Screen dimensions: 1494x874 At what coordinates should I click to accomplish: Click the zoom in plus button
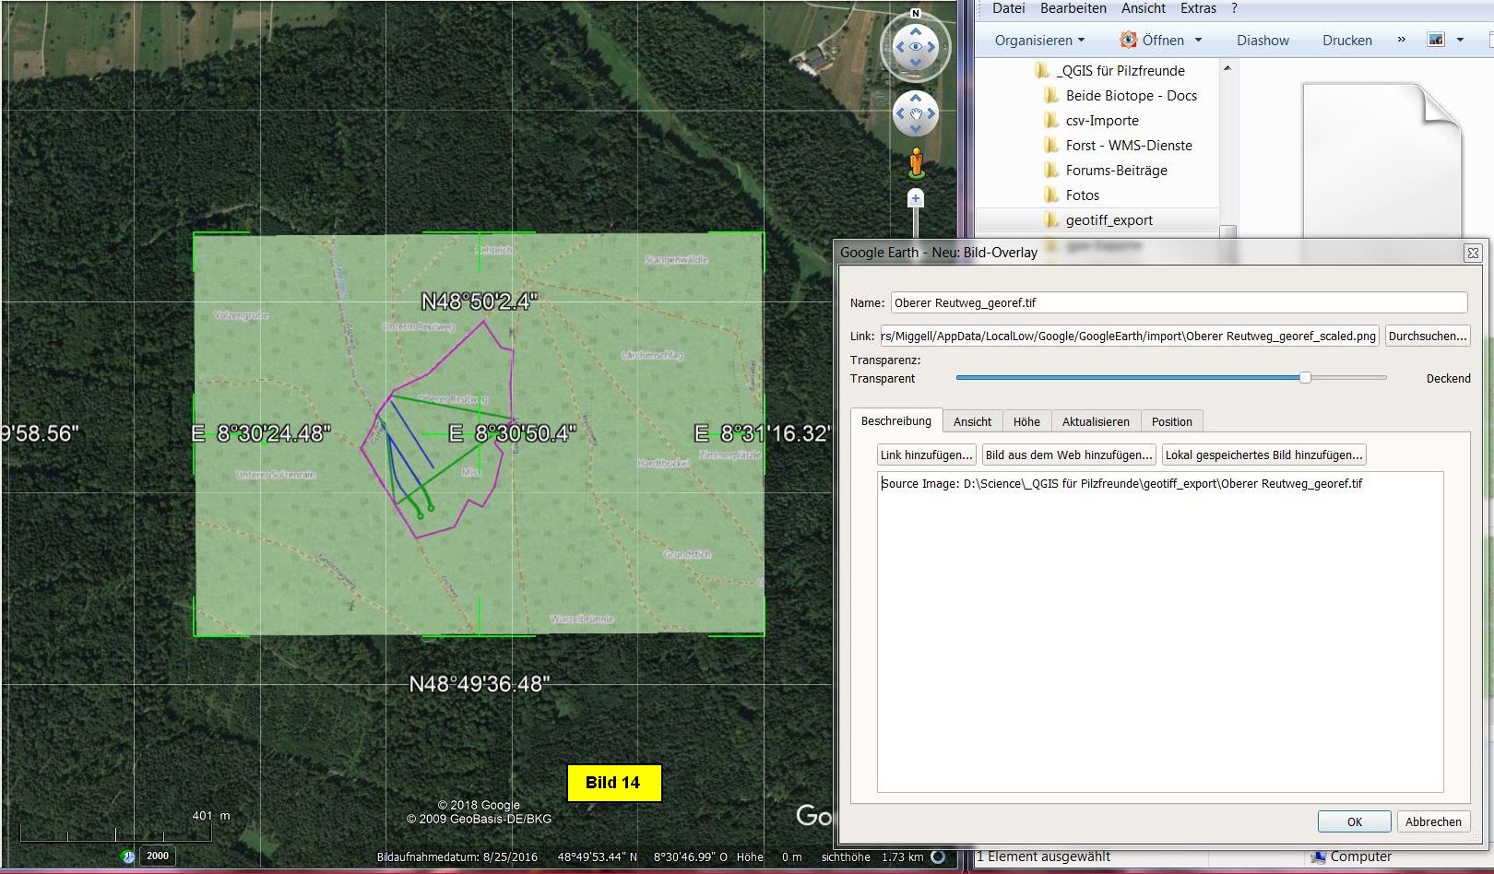[x=916, y=198]
